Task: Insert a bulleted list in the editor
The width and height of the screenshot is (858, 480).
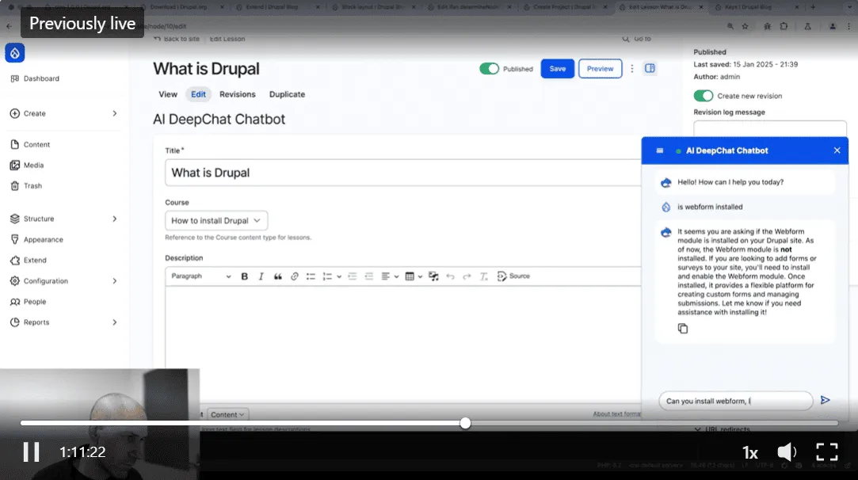Action: 311,276
